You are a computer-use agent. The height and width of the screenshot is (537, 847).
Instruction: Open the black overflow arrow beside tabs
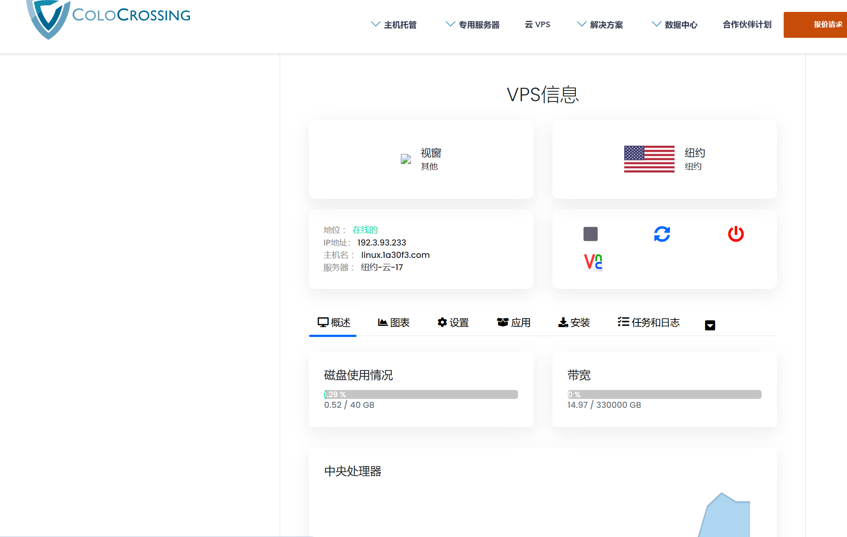[x=710, y=325]
